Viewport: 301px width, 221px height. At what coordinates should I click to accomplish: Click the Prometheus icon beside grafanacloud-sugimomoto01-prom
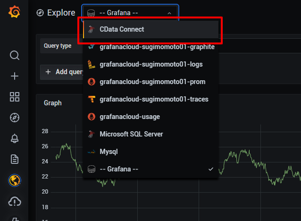click(x=92, y=82)
